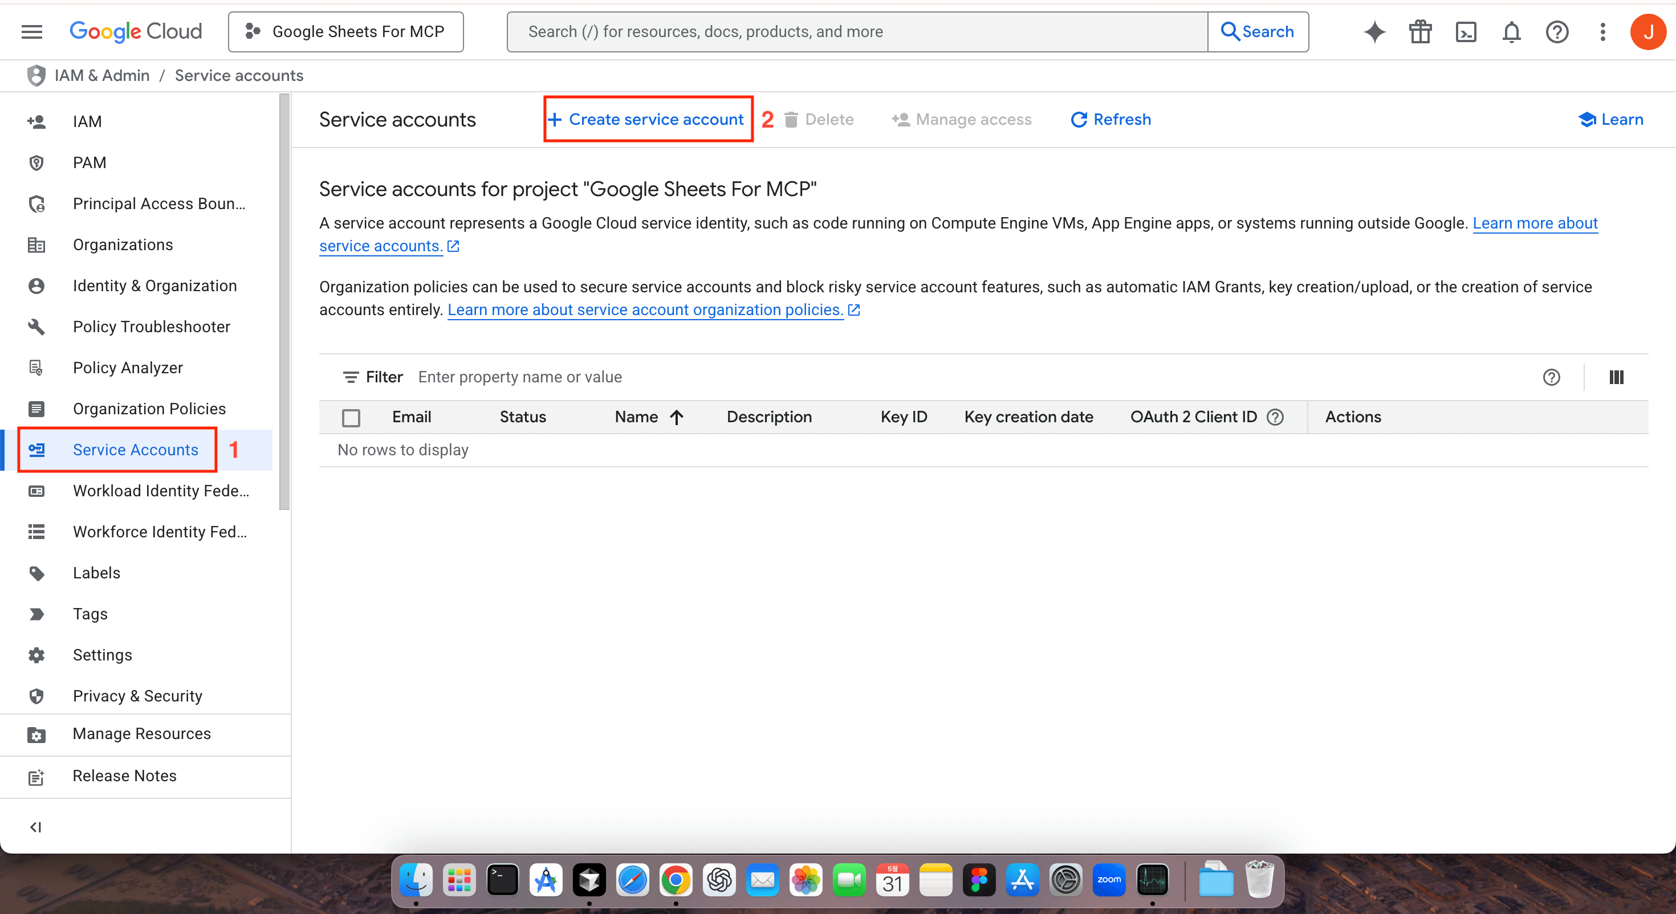Open Workload Identity Federation sidebar item
This screenshot has width=1676, height=914.
coord(137,491)
